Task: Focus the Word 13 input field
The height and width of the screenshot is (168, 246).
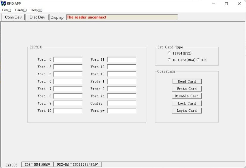Action: coord(122,74)
